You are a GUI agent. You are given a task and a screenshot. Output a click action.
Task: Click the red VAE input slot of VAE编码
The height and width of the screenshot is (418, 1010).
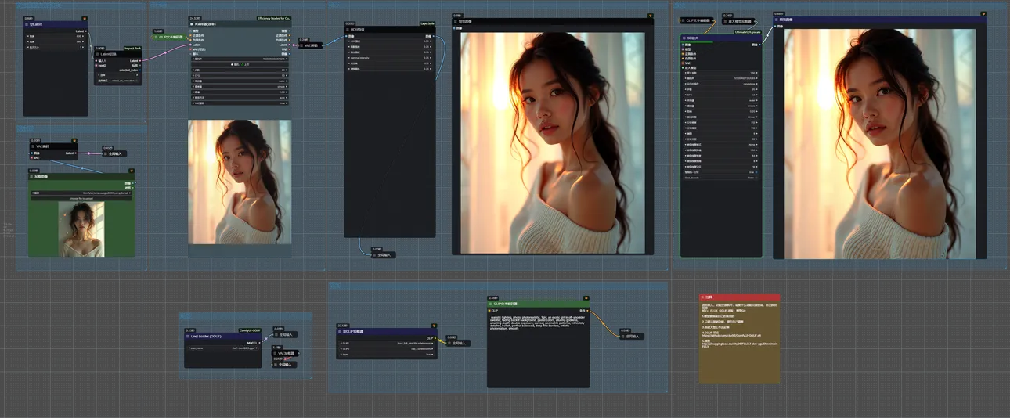pos(31,157)
